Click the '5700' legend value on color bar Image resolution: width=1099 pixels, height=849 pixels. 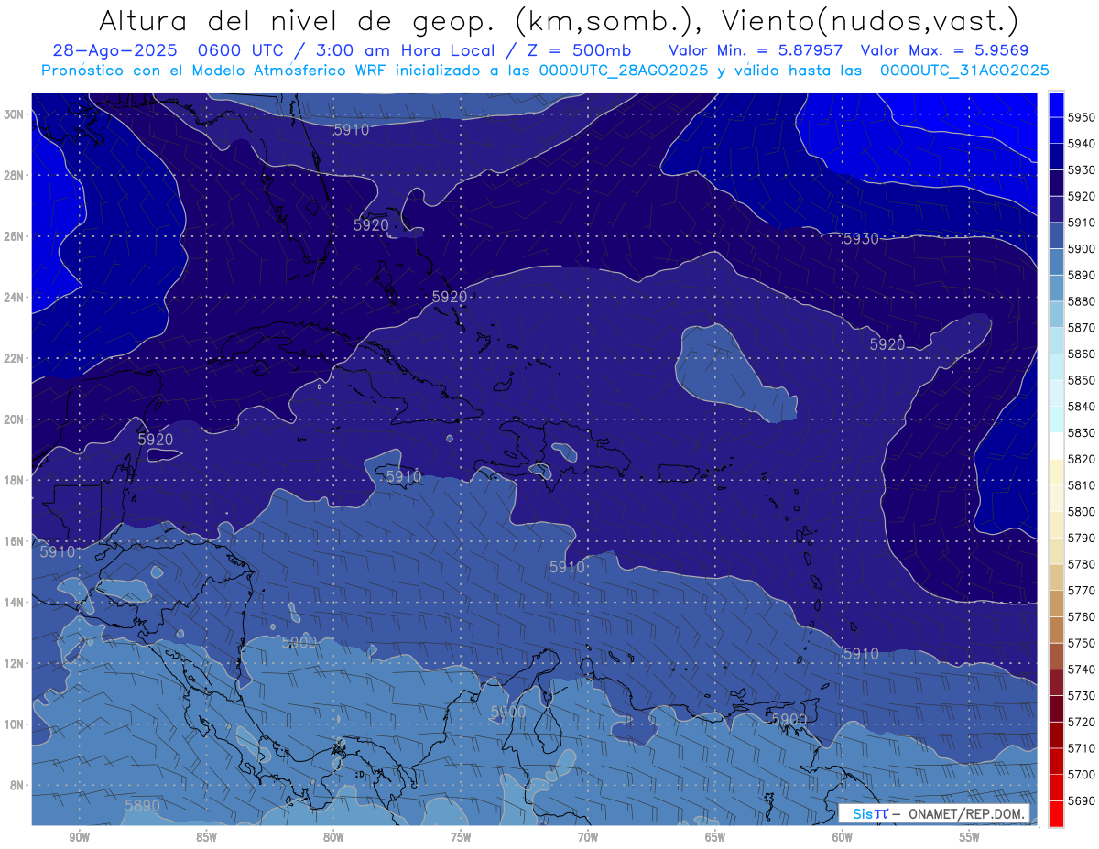click(x=1081, y=775)
